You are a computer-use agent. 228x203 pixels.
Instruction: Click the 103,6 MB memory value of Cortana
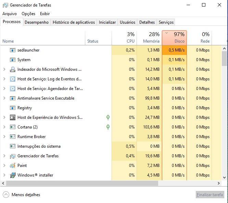pyautogui.click(x=151, y=127)
